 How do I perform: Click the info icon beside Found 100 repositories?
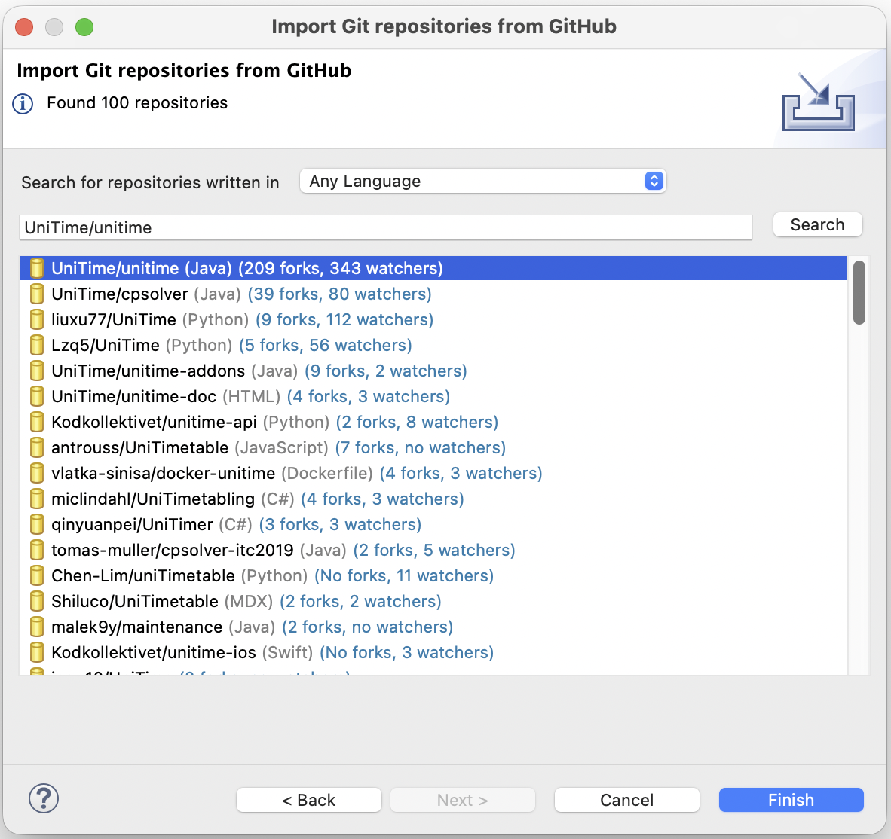click(x=23, y=104)
